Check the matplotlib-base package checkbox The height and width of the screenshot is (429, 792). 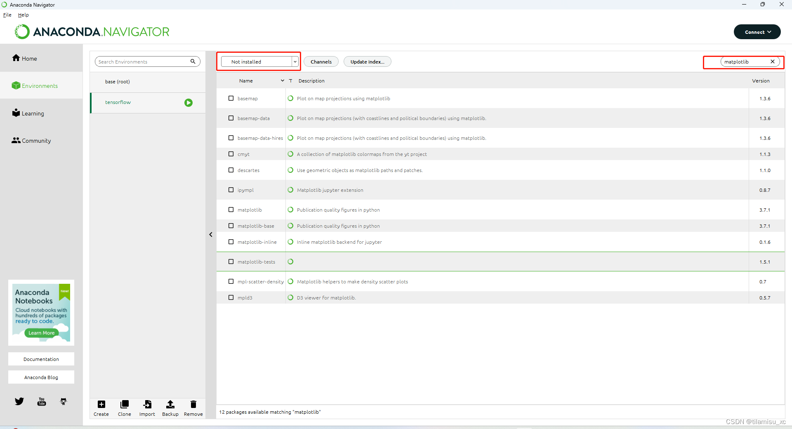pos(231,226)
